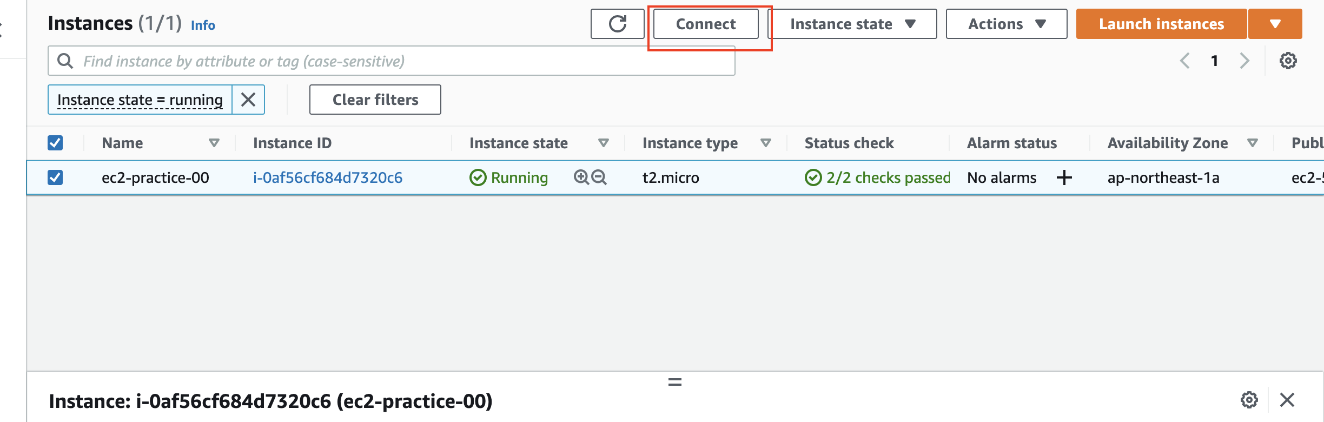Toggle the select-all instances checkbox
The image size is (1324, 422).
point(55,143)
